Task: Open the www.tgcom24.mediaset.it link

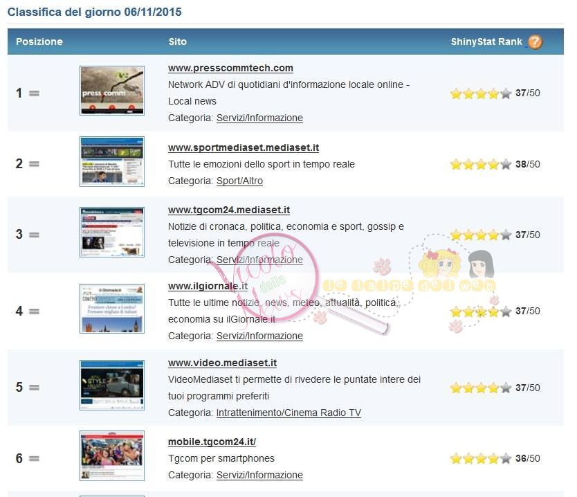Action: pos(229,210)
